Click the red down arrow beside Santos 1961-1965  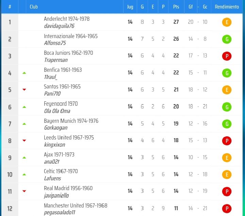point(24,90)
